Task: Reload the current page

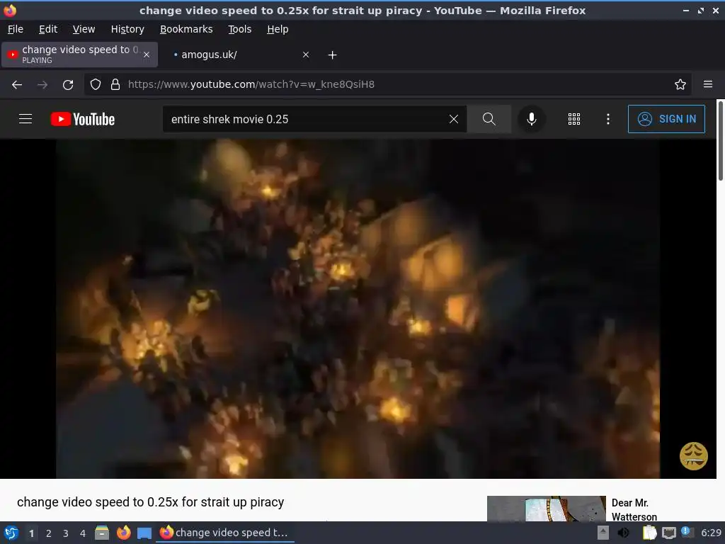Action: pyautogui.click(x=68, y=84)
